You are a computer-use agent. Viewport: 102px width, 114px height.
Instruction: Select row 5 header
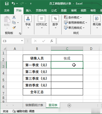click(x=3, y=78)
